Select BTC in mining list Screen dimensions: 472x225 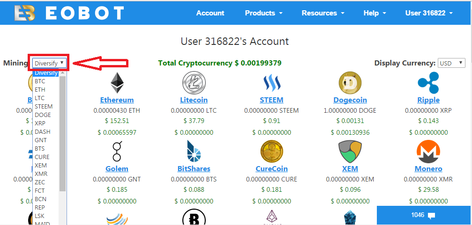[46, 81]
